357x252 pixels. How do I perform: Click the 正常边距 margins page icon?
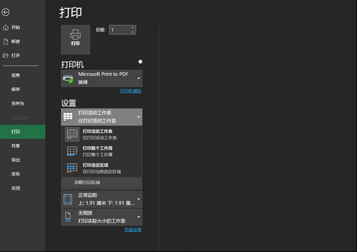[x=68, y=199]
